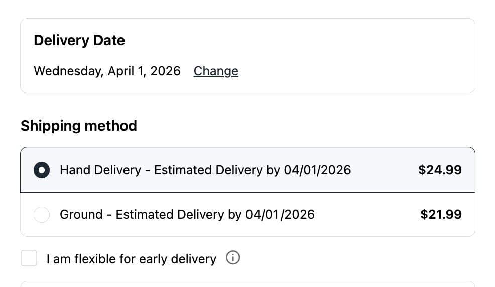The image size is (495, 287).
Task: Click the 04/01/2026 date in Ground row
Action: coord(280,215)
